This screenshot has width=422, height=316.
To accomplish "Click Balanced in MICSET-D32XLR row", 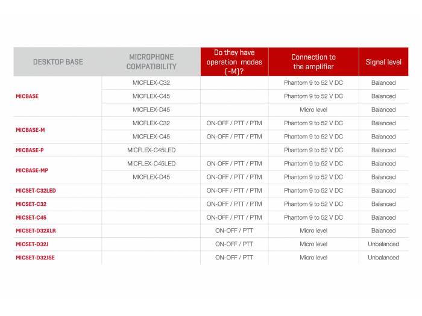I will pyautogui.click(x=383, y=231).
